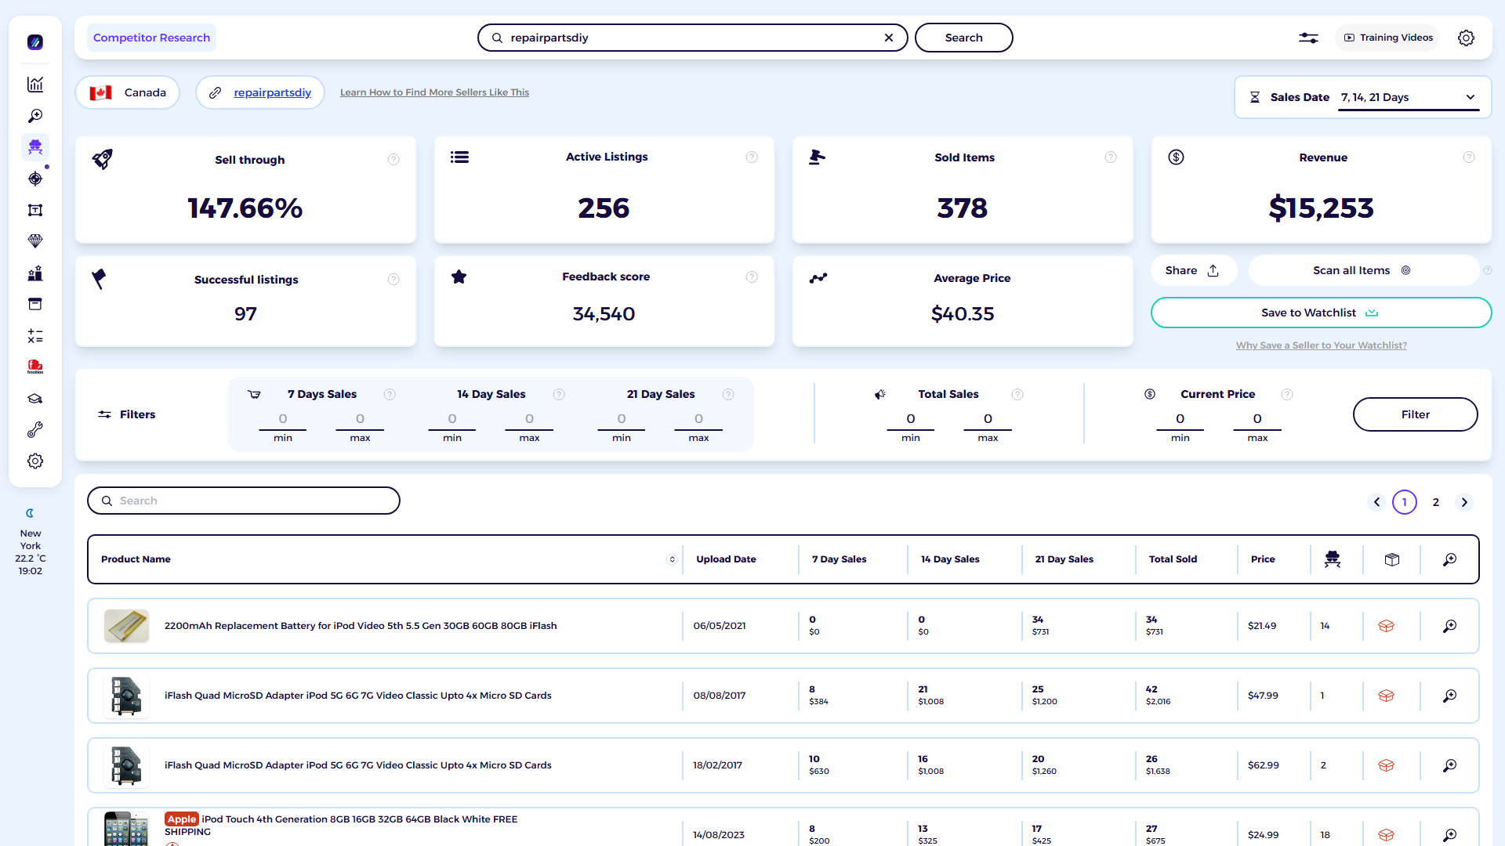Screen dimensions: 1505x846
Task: Expand the Sales Date dropdown
Action: [1409, 97]
